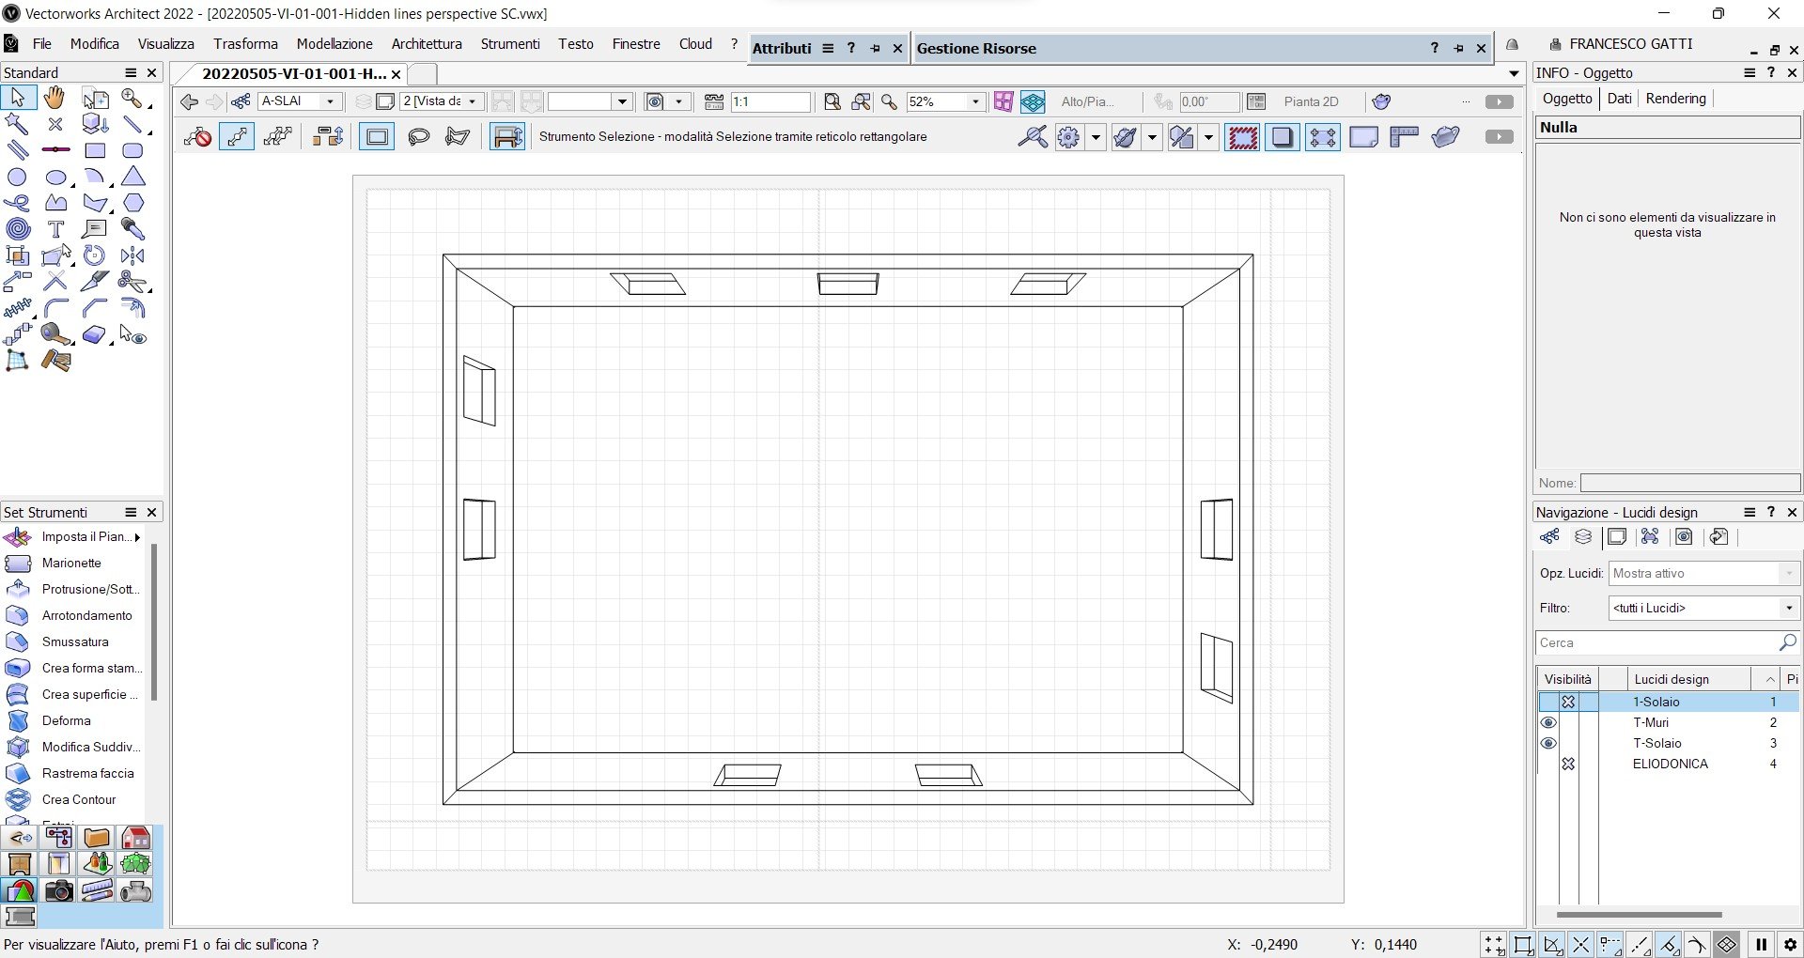Select the Eyedropper tool

(132, 228)
